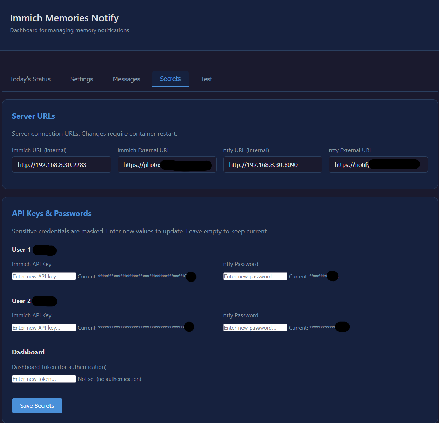Screen dimensions: 439x423
Task: Click the Save Secrets button
Action: (37, 406)
